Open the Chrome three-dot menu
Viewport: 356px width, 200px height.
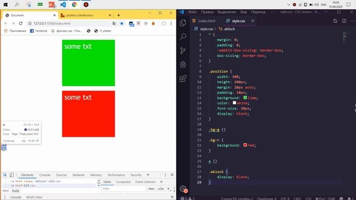pyautogui.click(x=171, y=23)
